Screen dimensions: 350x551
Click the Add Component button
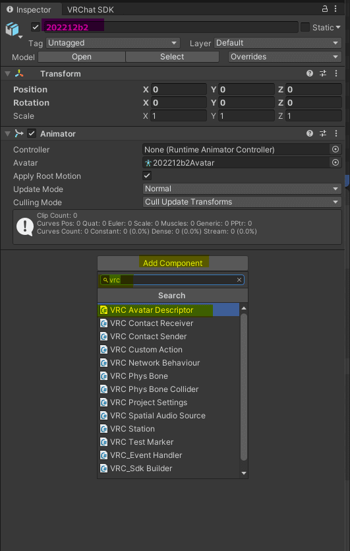coord(173,263)
